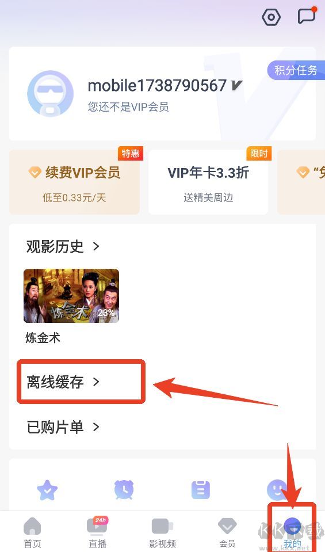
Task: Select the 会员 membership tab
Action: [227, 532]
